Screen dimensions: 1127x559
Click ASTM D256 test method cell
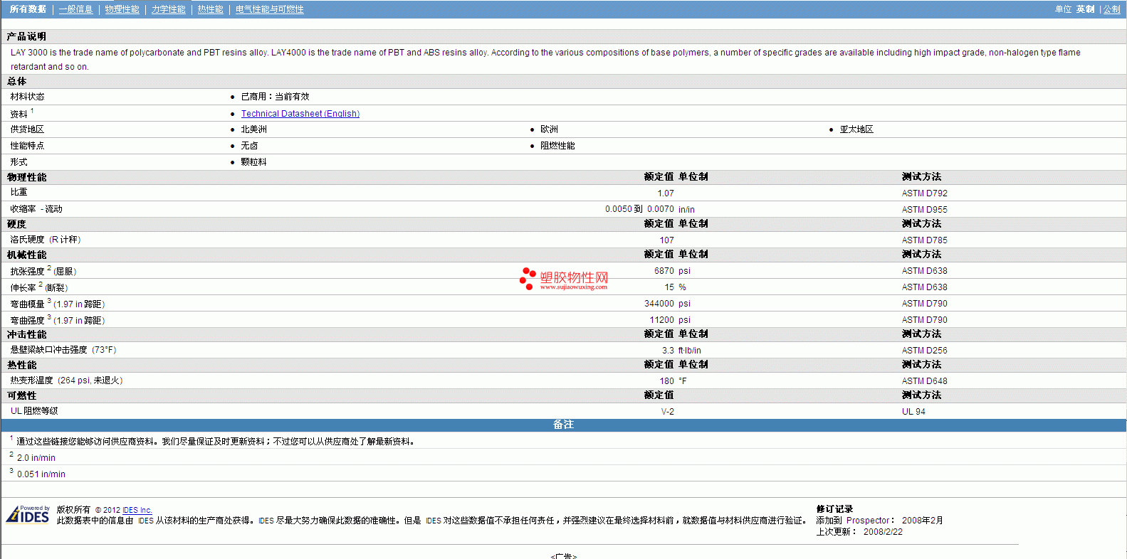[925, 351]
